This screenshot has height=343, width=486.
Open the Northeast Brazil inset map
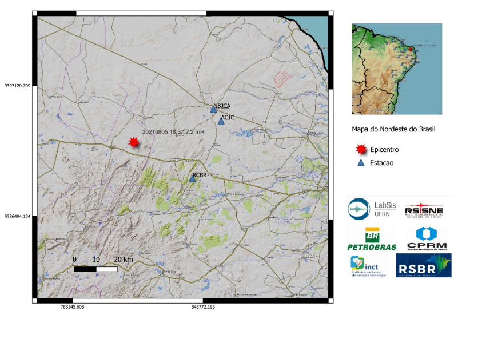click(397, 69)
